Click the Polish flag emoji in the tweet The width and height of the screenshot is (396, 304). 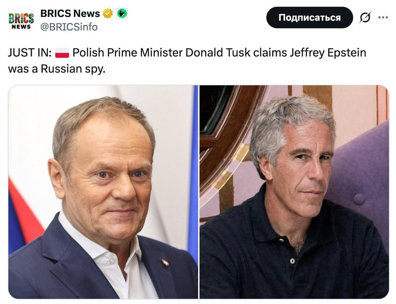click(62, 53)
